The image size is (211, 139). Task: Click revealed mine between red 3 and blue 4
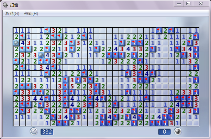pyautogui.click(x=41, y=55)
